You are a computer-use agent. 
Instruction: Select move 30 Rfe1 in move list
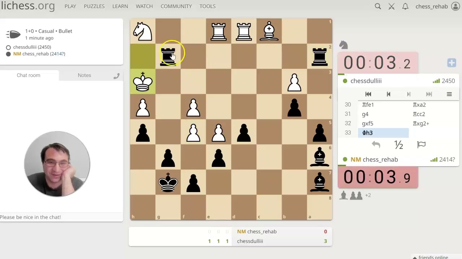pos(383,105)
